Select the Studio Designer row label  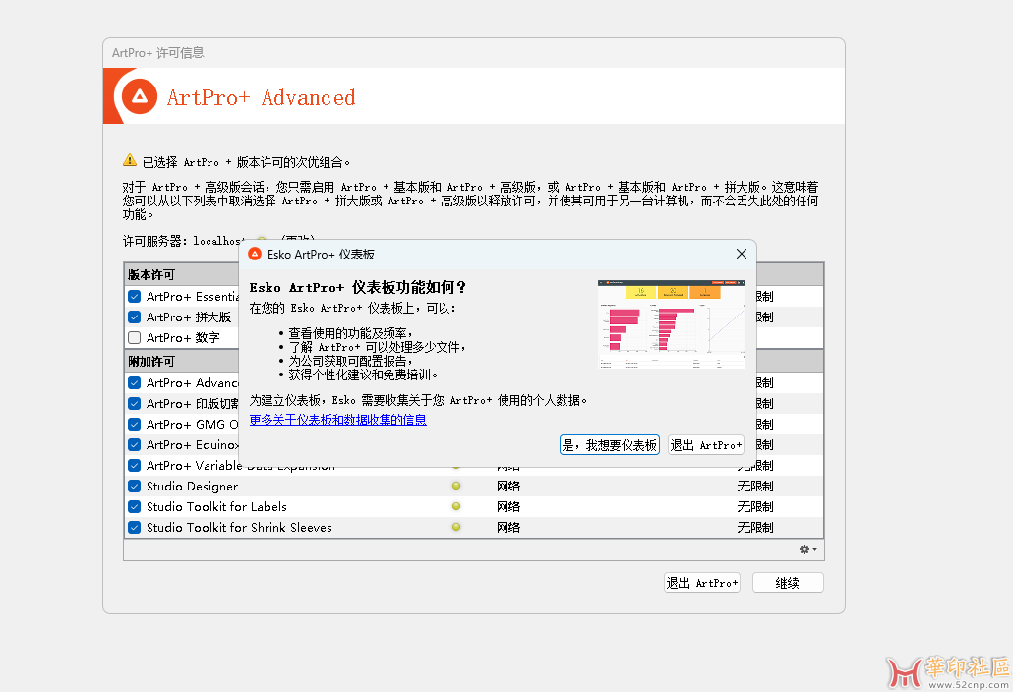click(192, 487)
